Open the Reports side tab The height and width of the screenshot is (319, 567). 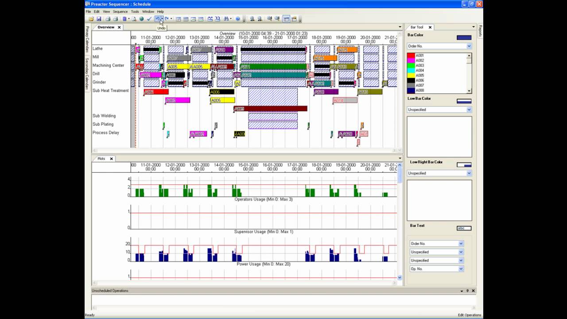480,31
